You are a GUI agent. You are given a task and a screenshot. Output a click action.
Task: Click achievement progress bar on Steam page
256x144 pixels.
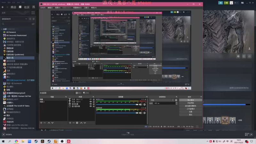point(227,105)
